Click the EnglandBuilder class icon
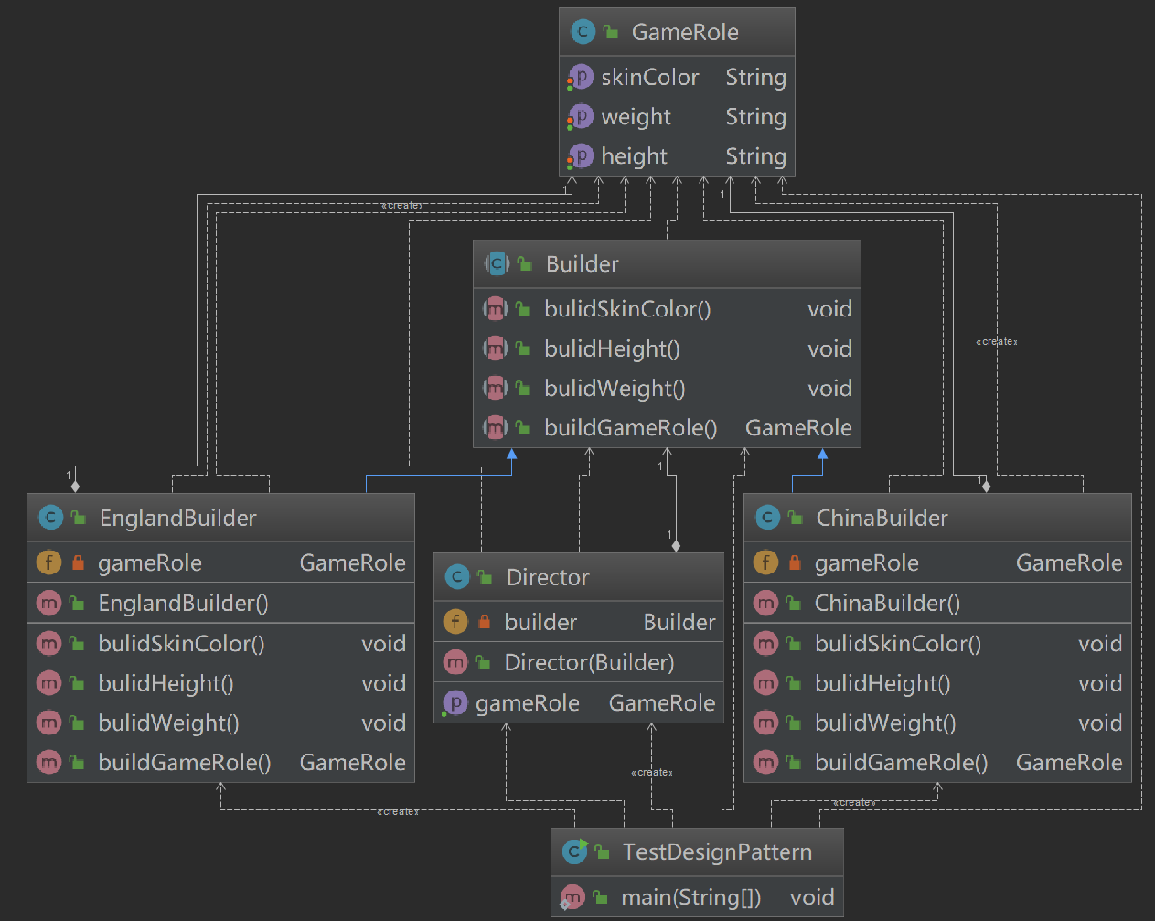This screenshot has height=921, width=1155. pos(50,518)
